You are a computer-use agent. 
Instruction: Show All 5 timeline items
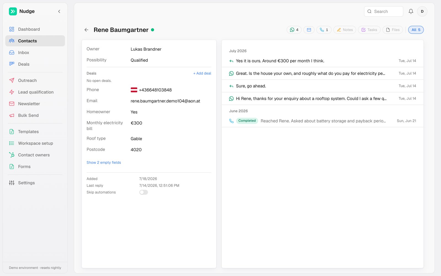tap(416, 30)
